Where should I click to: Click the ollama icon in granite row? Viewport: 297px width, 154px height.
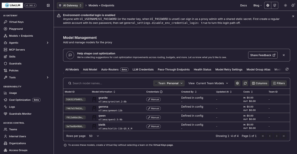pyautogui.click(x=94, y=100)
